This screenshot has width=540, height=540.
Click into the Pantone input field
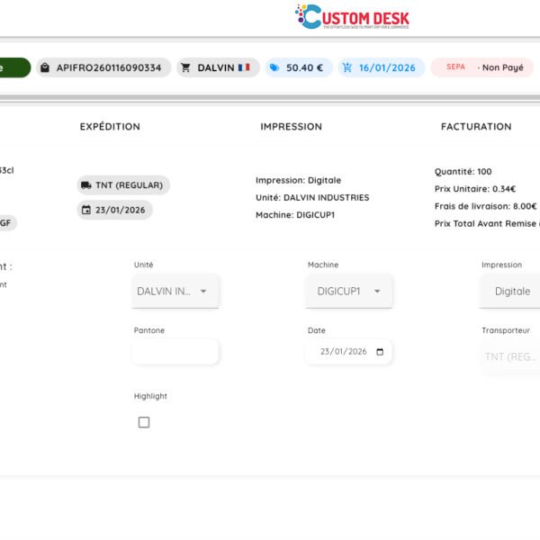click(x=175, y=352)
